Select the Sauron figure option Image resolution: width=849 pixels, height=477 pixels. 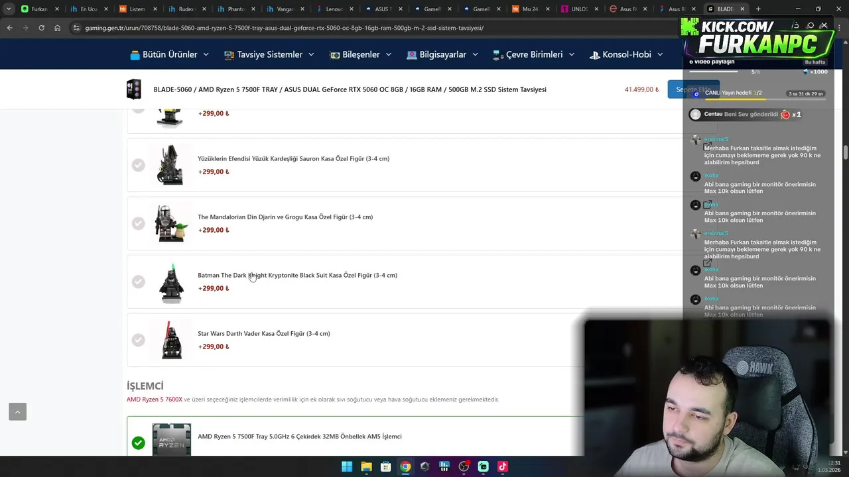(138, 165)
